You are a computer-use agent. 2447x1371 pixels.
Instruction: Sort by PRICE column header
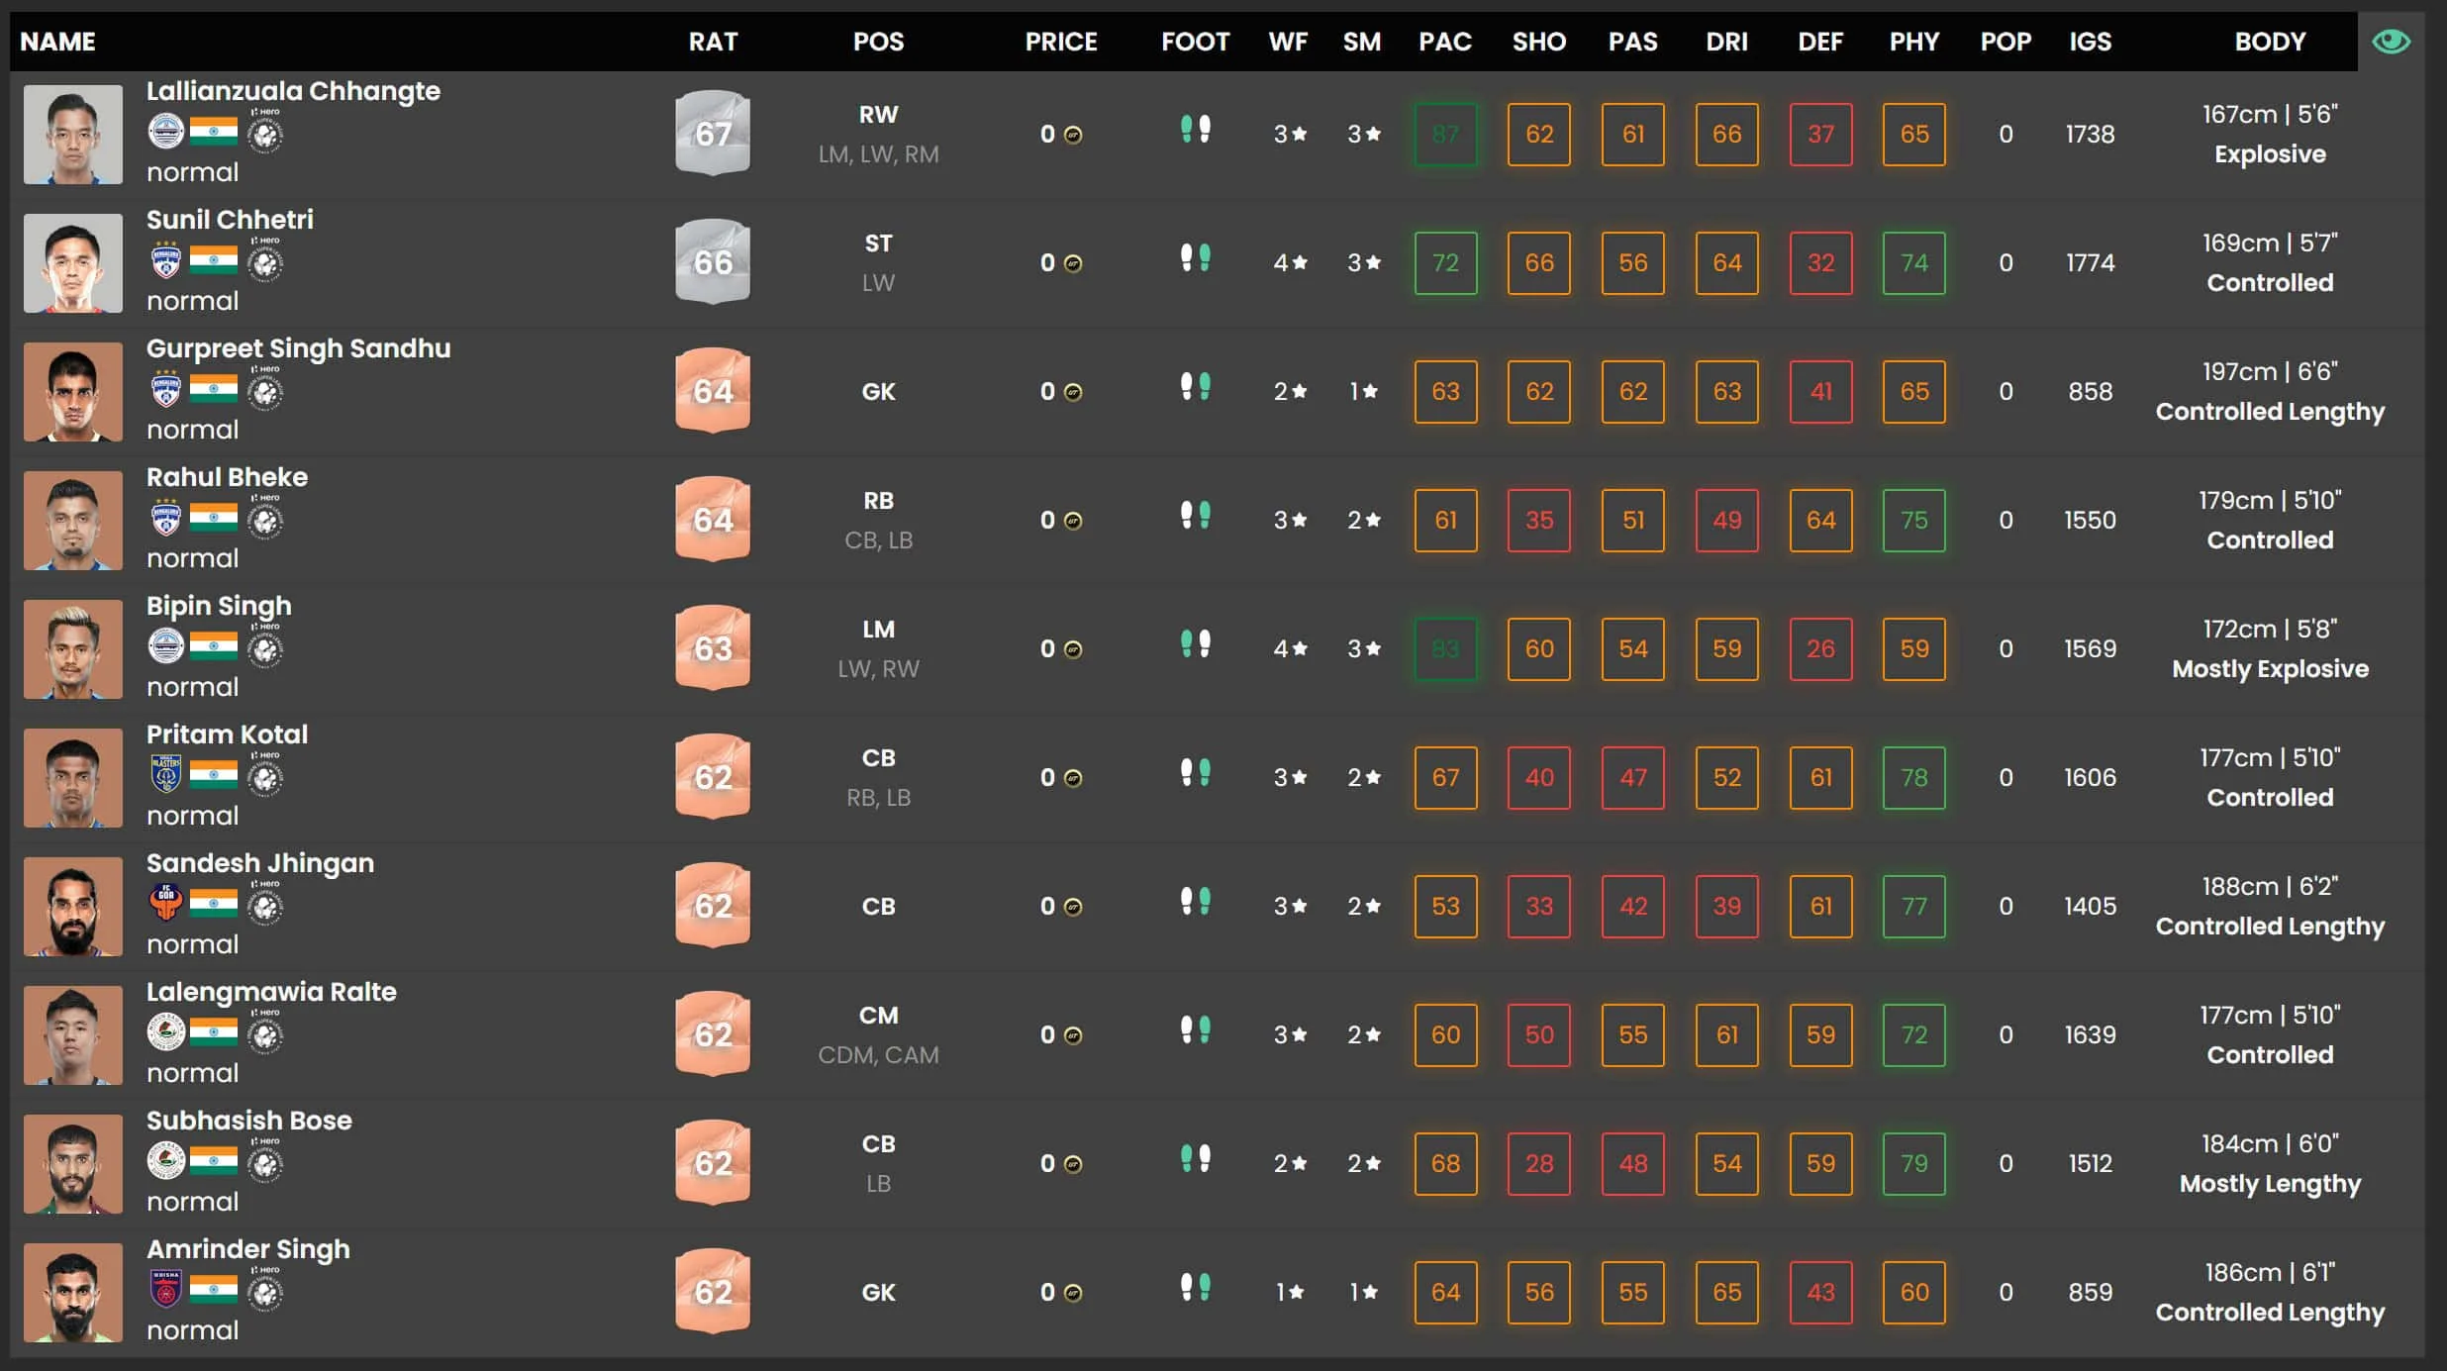pyautogui.click(x=1060, y=42)
